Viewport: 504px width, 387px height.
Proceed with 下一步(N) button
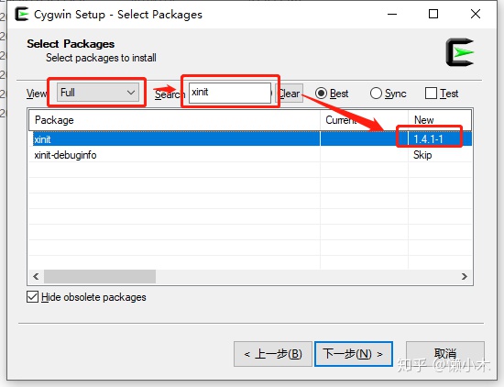[353, 354]
